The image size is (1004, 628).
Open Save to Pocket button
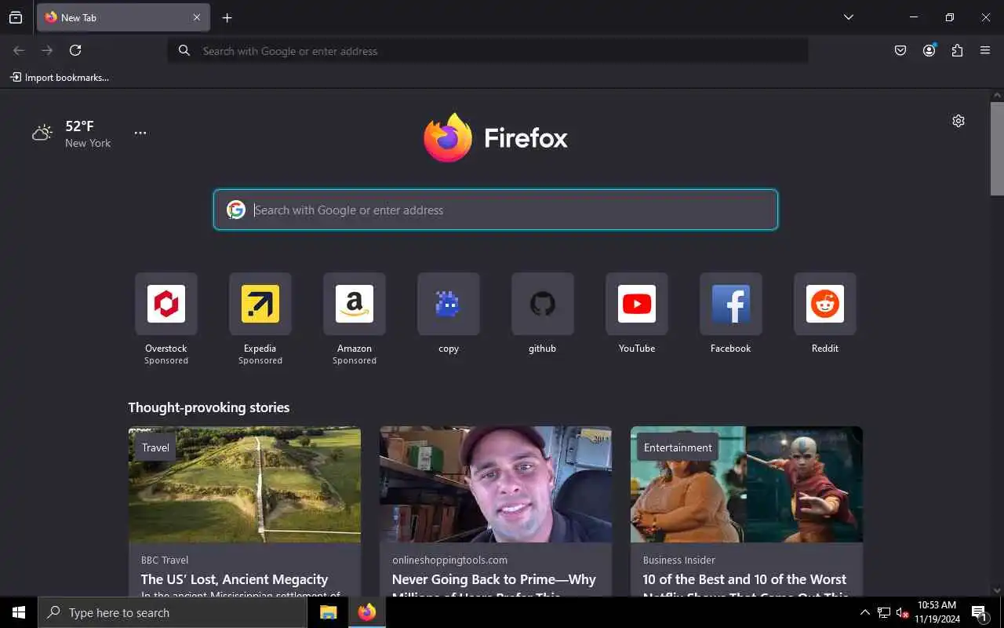coord(900,50)
